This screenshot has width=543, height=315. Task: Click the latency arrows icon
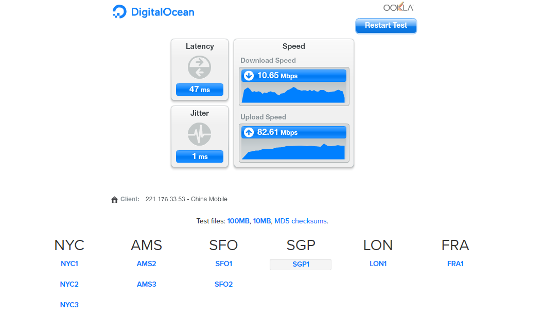click(199, 67)
